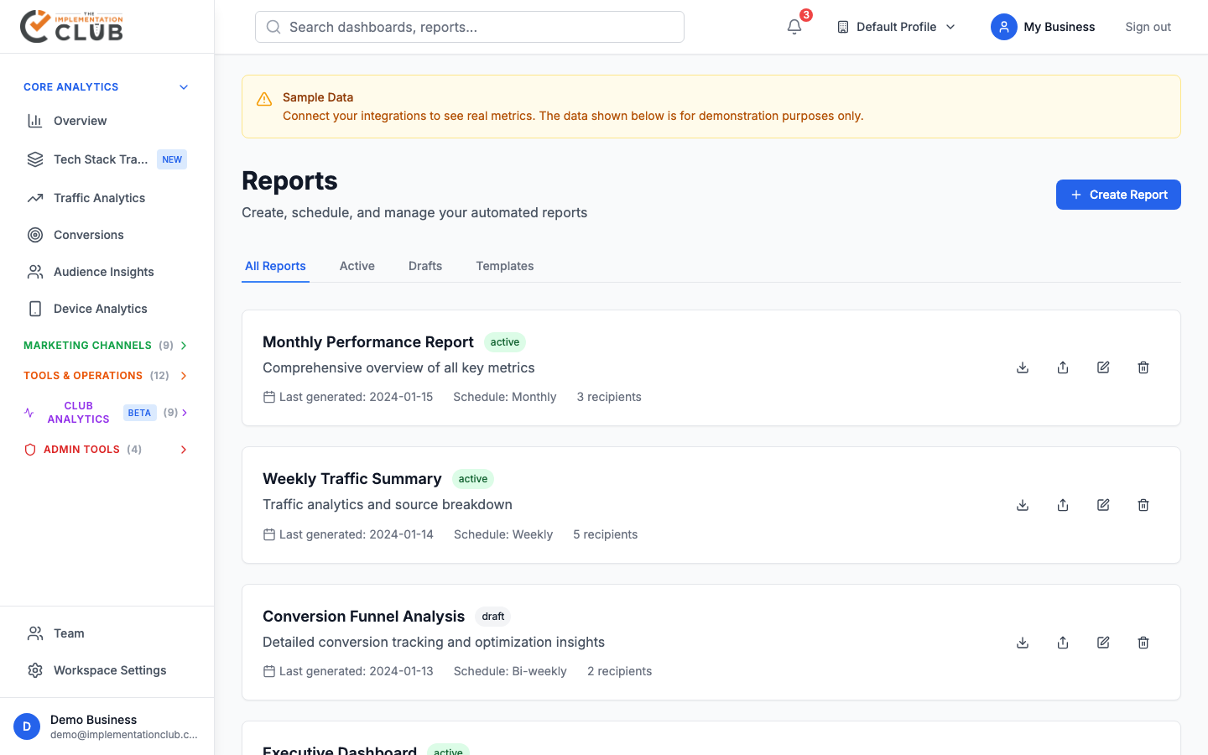The height and width of the screenshot is (755, 1208).
Task: Edit the Conversion Funnel Analysis report
Action: click(1103, 643)
